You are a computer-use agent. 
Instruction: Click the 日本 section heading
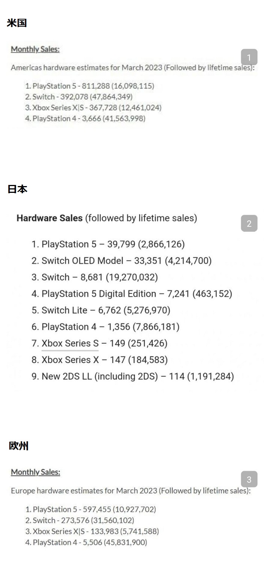click(17, 189)
